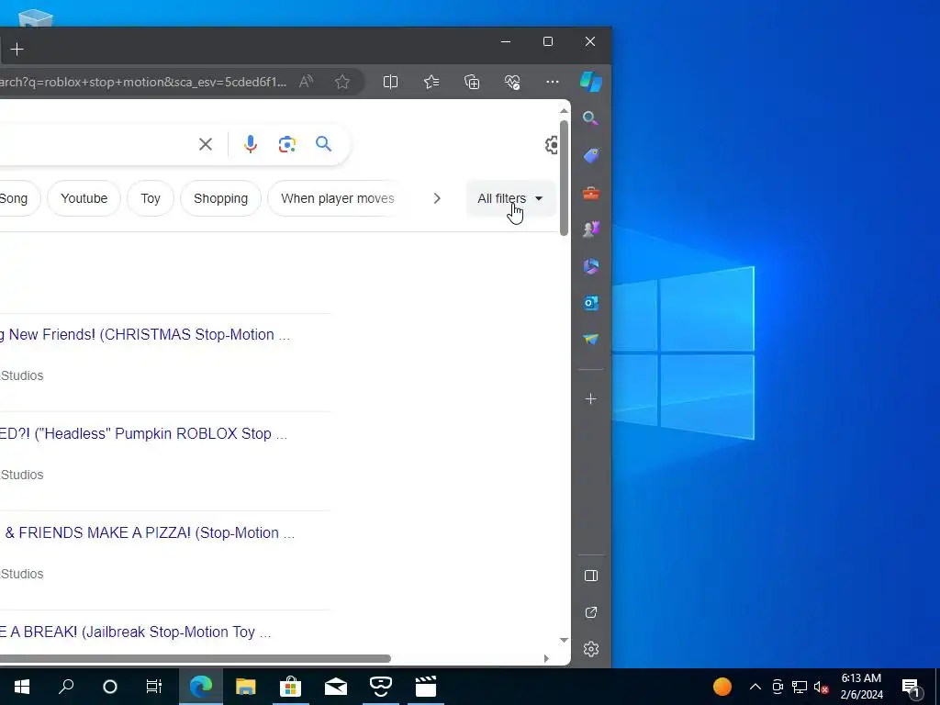Open Edge Settings and more menu
Screen dimensions: 940x705
552,82
